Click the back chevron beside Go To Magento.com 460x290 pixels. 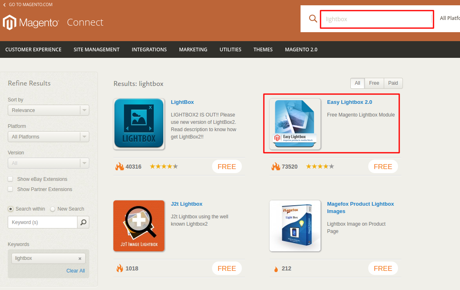tap(4, 5)
